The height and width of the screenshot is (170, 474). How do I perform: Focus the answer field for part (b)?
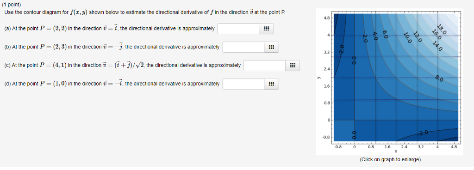click(243, 47)
